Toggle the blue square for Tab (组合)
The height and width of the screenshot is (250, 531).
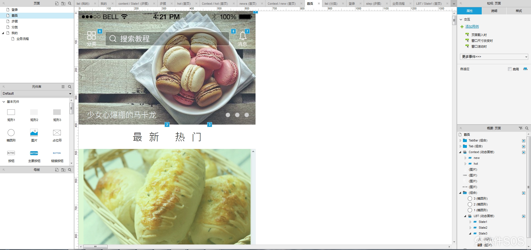tap(524, 146)
